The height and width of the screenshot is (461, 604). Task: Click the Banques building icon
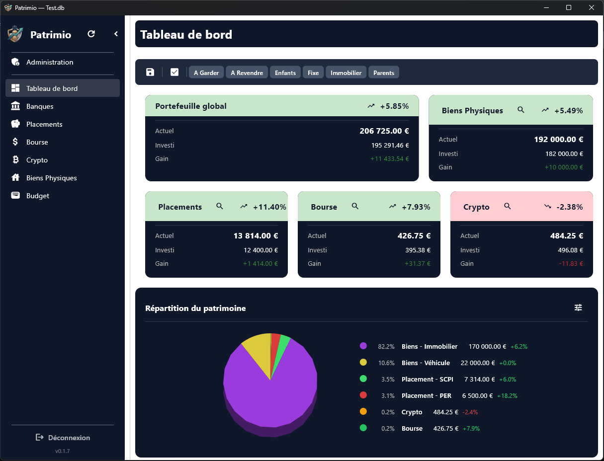click(x=15, y=106)
